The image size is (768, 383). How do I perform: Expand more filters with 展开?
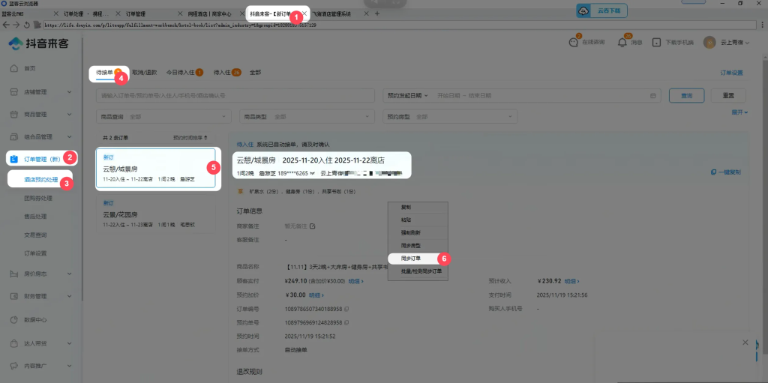point(739,112)
